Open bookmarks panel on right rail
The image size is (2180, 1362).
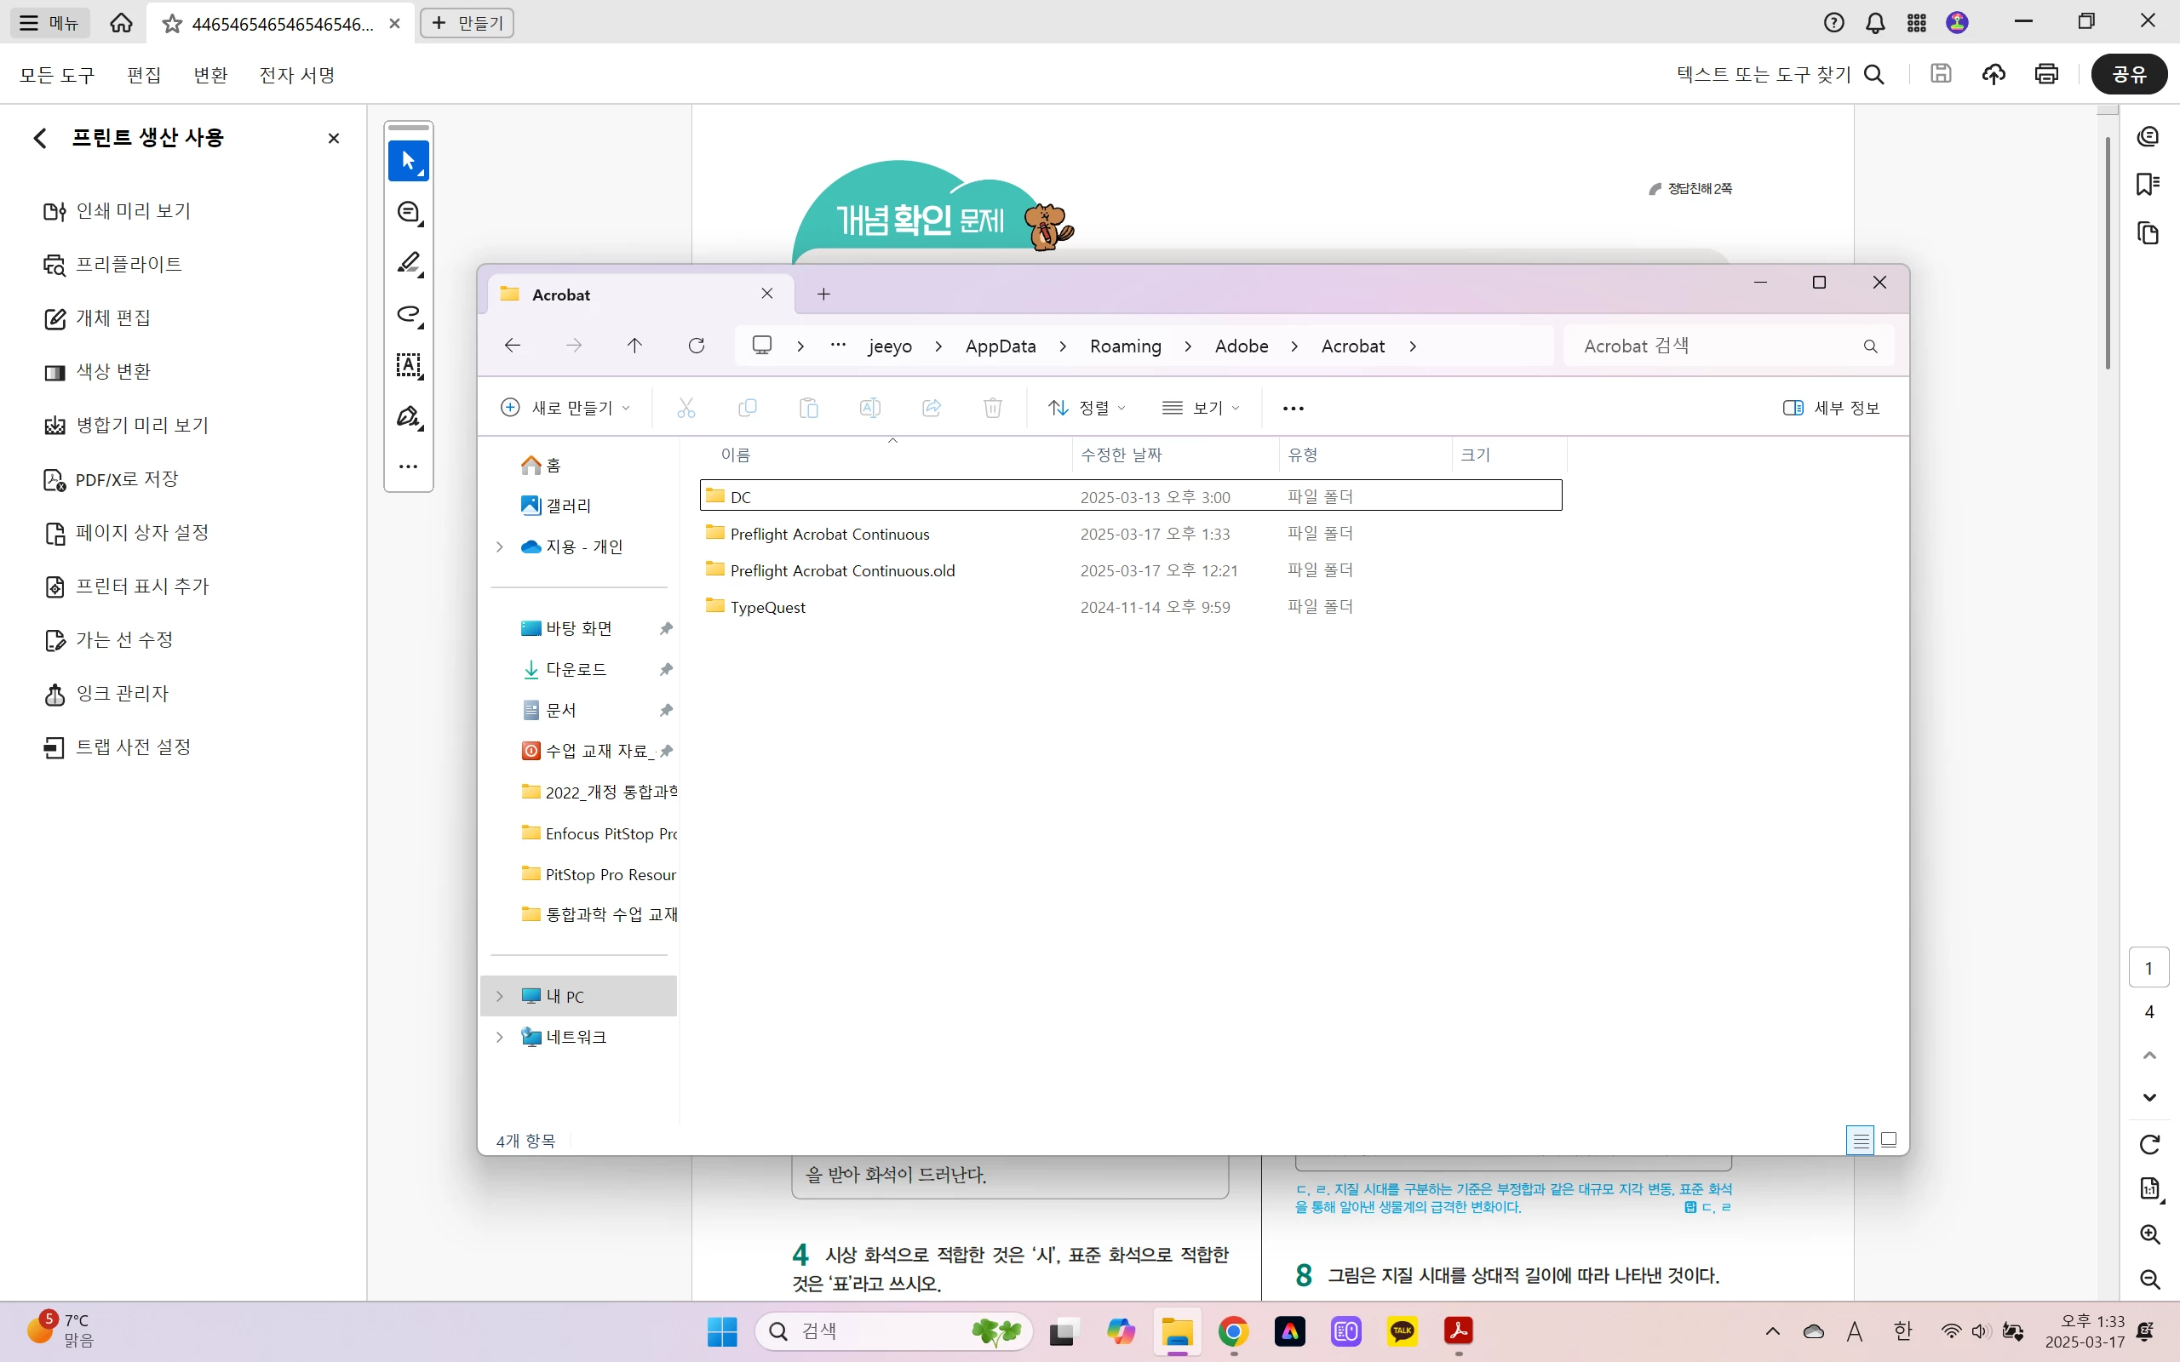[x=2148, y=185]
